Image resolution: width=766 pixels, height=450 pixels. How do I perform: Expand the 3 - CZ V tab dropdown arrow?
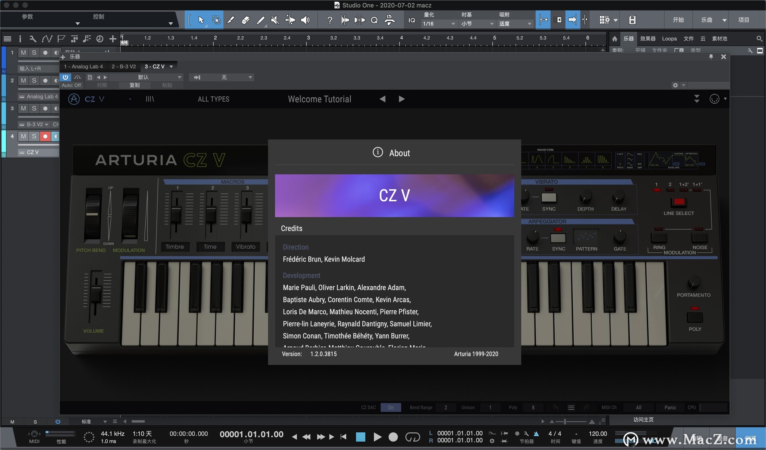point(171,67)
